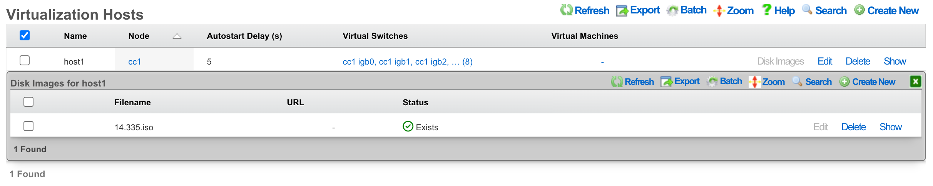Click Edit for host1
The width and height of the screenshot is (933, 186).
point(825,61)
